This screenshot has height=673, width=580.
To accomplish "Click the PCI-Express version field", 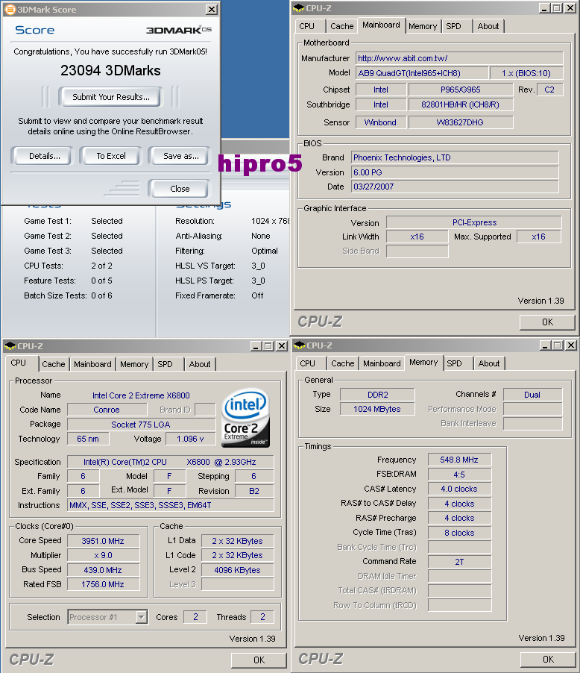I will pos(474,222).
